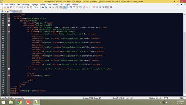The image size is (186, 105).
Task: Open File Explorer from the taskbar
Action: click(11, 102)
